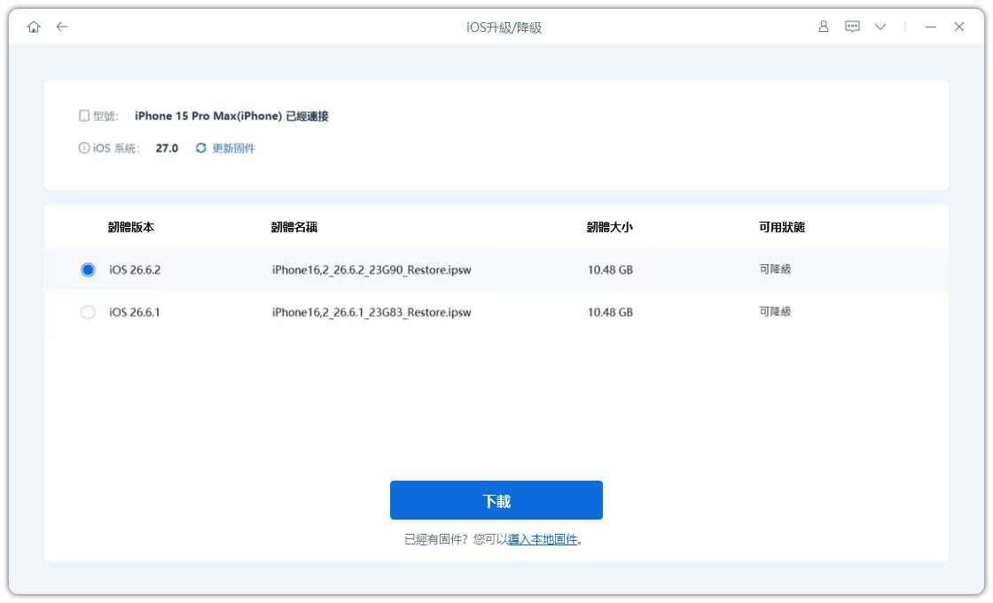
Task: Select the iOS 26.6.2 radio button
Action: tap(88, 270)
